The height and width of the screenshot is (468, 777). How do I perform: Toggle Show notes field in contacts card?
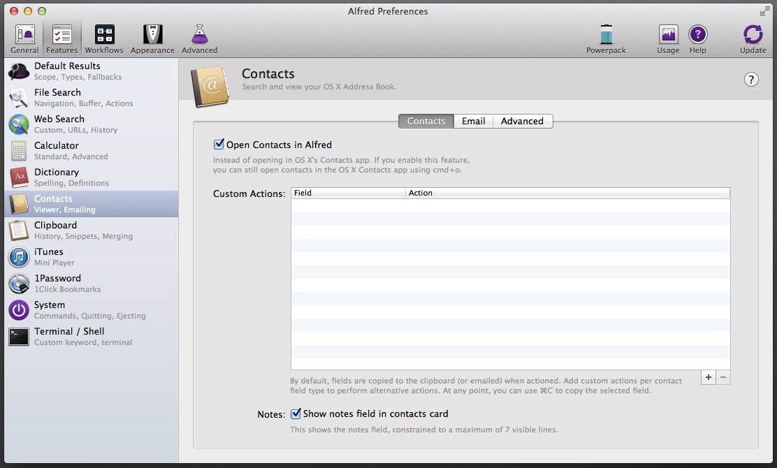click(296, 413)
